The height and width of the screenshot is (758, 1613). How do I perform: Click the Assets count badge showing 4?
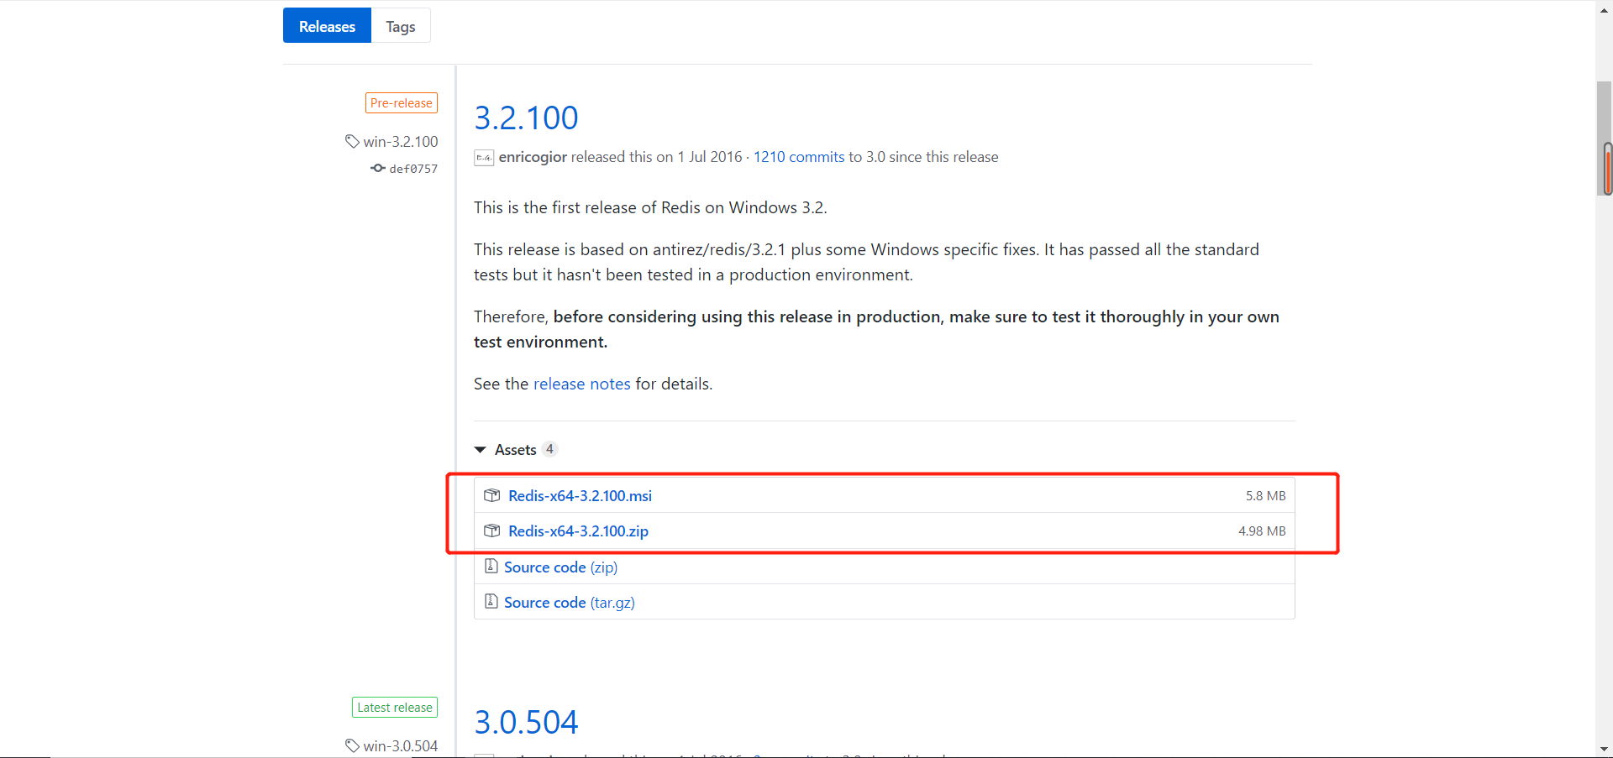pos(549,449)
